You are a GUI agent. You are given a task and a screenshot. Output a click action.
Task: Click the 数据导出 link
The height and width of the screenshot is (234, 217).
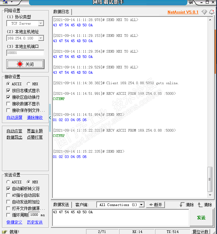(x=15, y=137)
